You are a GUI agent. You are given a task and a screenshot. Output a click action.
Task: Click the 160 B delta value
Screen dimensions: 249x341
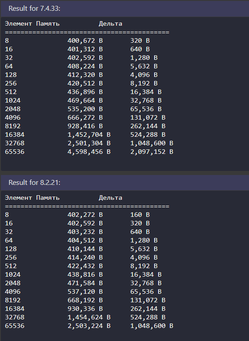pyautogui.click(x=140, y=215)
